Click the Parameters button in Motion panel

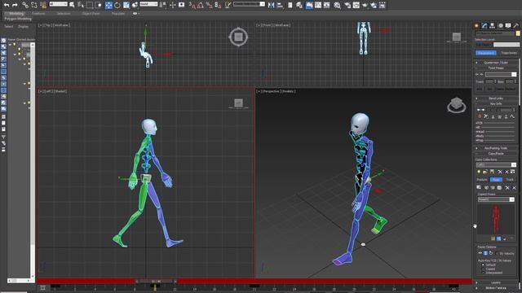(486, 53)
